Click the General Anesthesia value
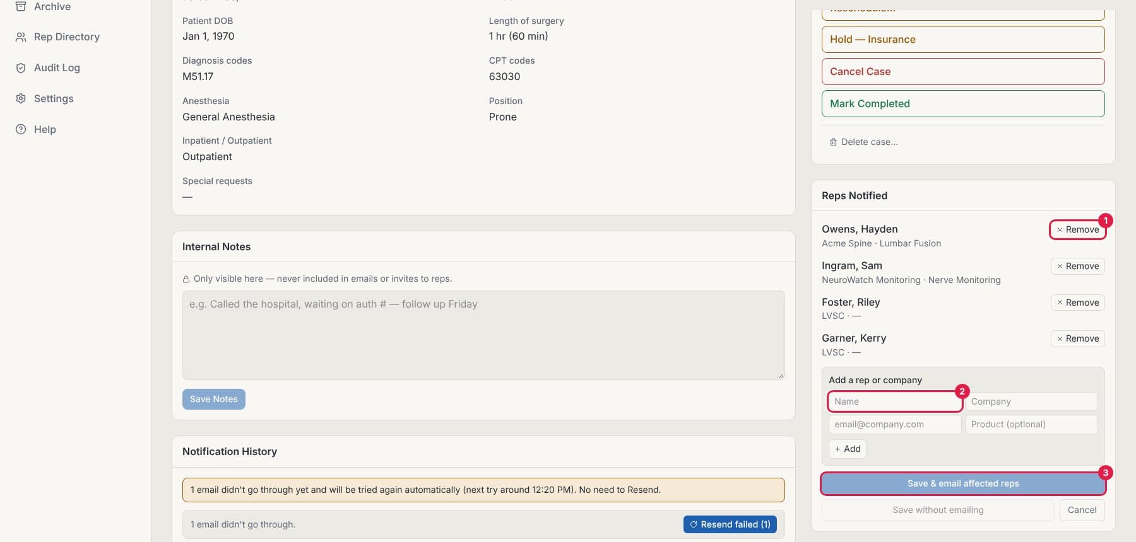 (228, 117)
